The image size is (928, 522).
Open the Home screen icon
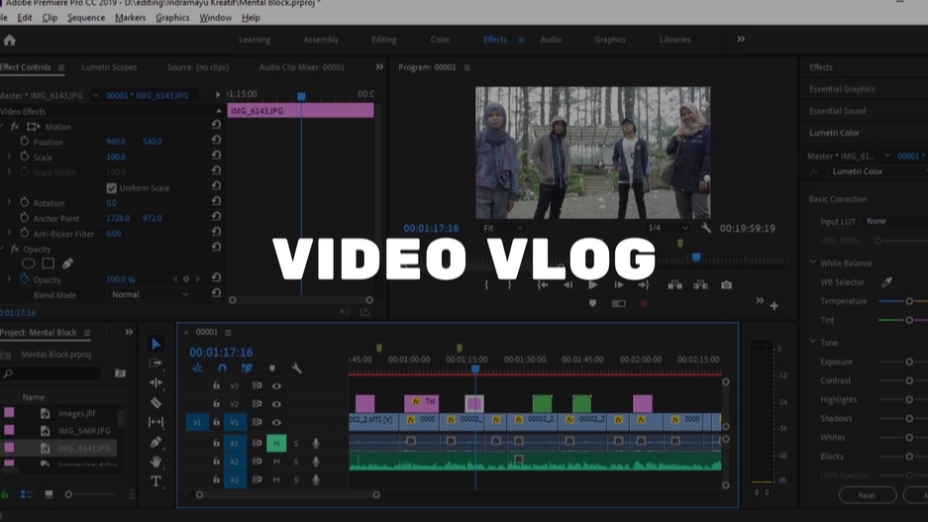coord(10,41)
